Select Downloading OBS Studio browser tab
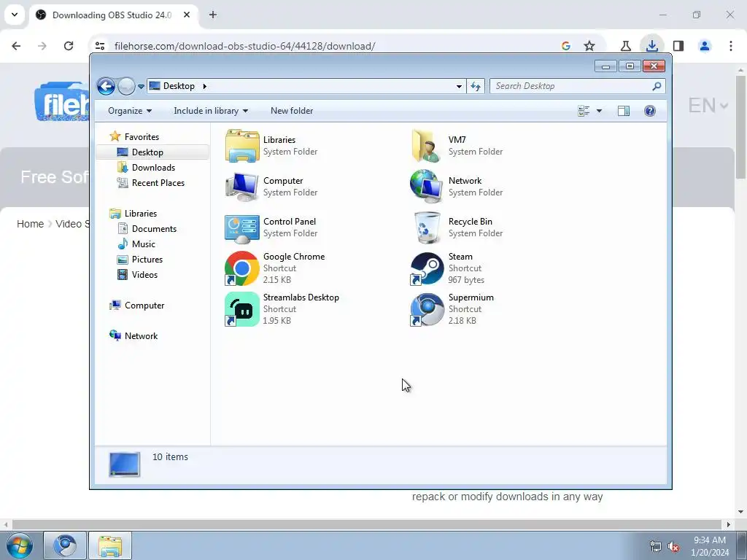 point(112,15)
